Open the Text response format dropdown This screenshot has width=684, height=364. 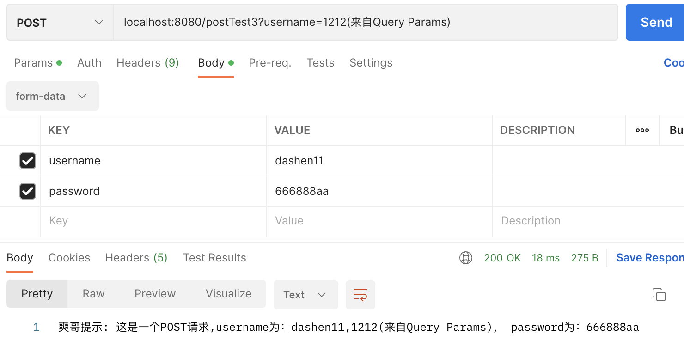pos(305,295)
